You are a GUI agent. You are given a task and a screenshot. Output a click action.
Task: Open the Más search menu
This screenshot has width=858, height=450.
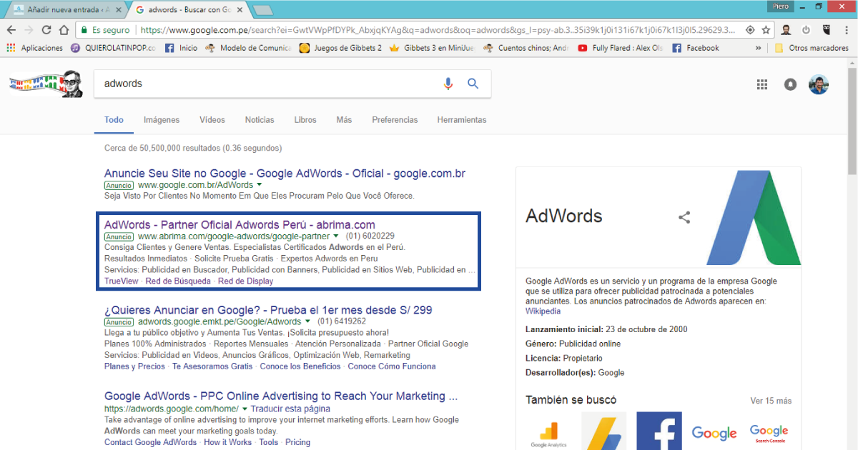tap(344, 120)
